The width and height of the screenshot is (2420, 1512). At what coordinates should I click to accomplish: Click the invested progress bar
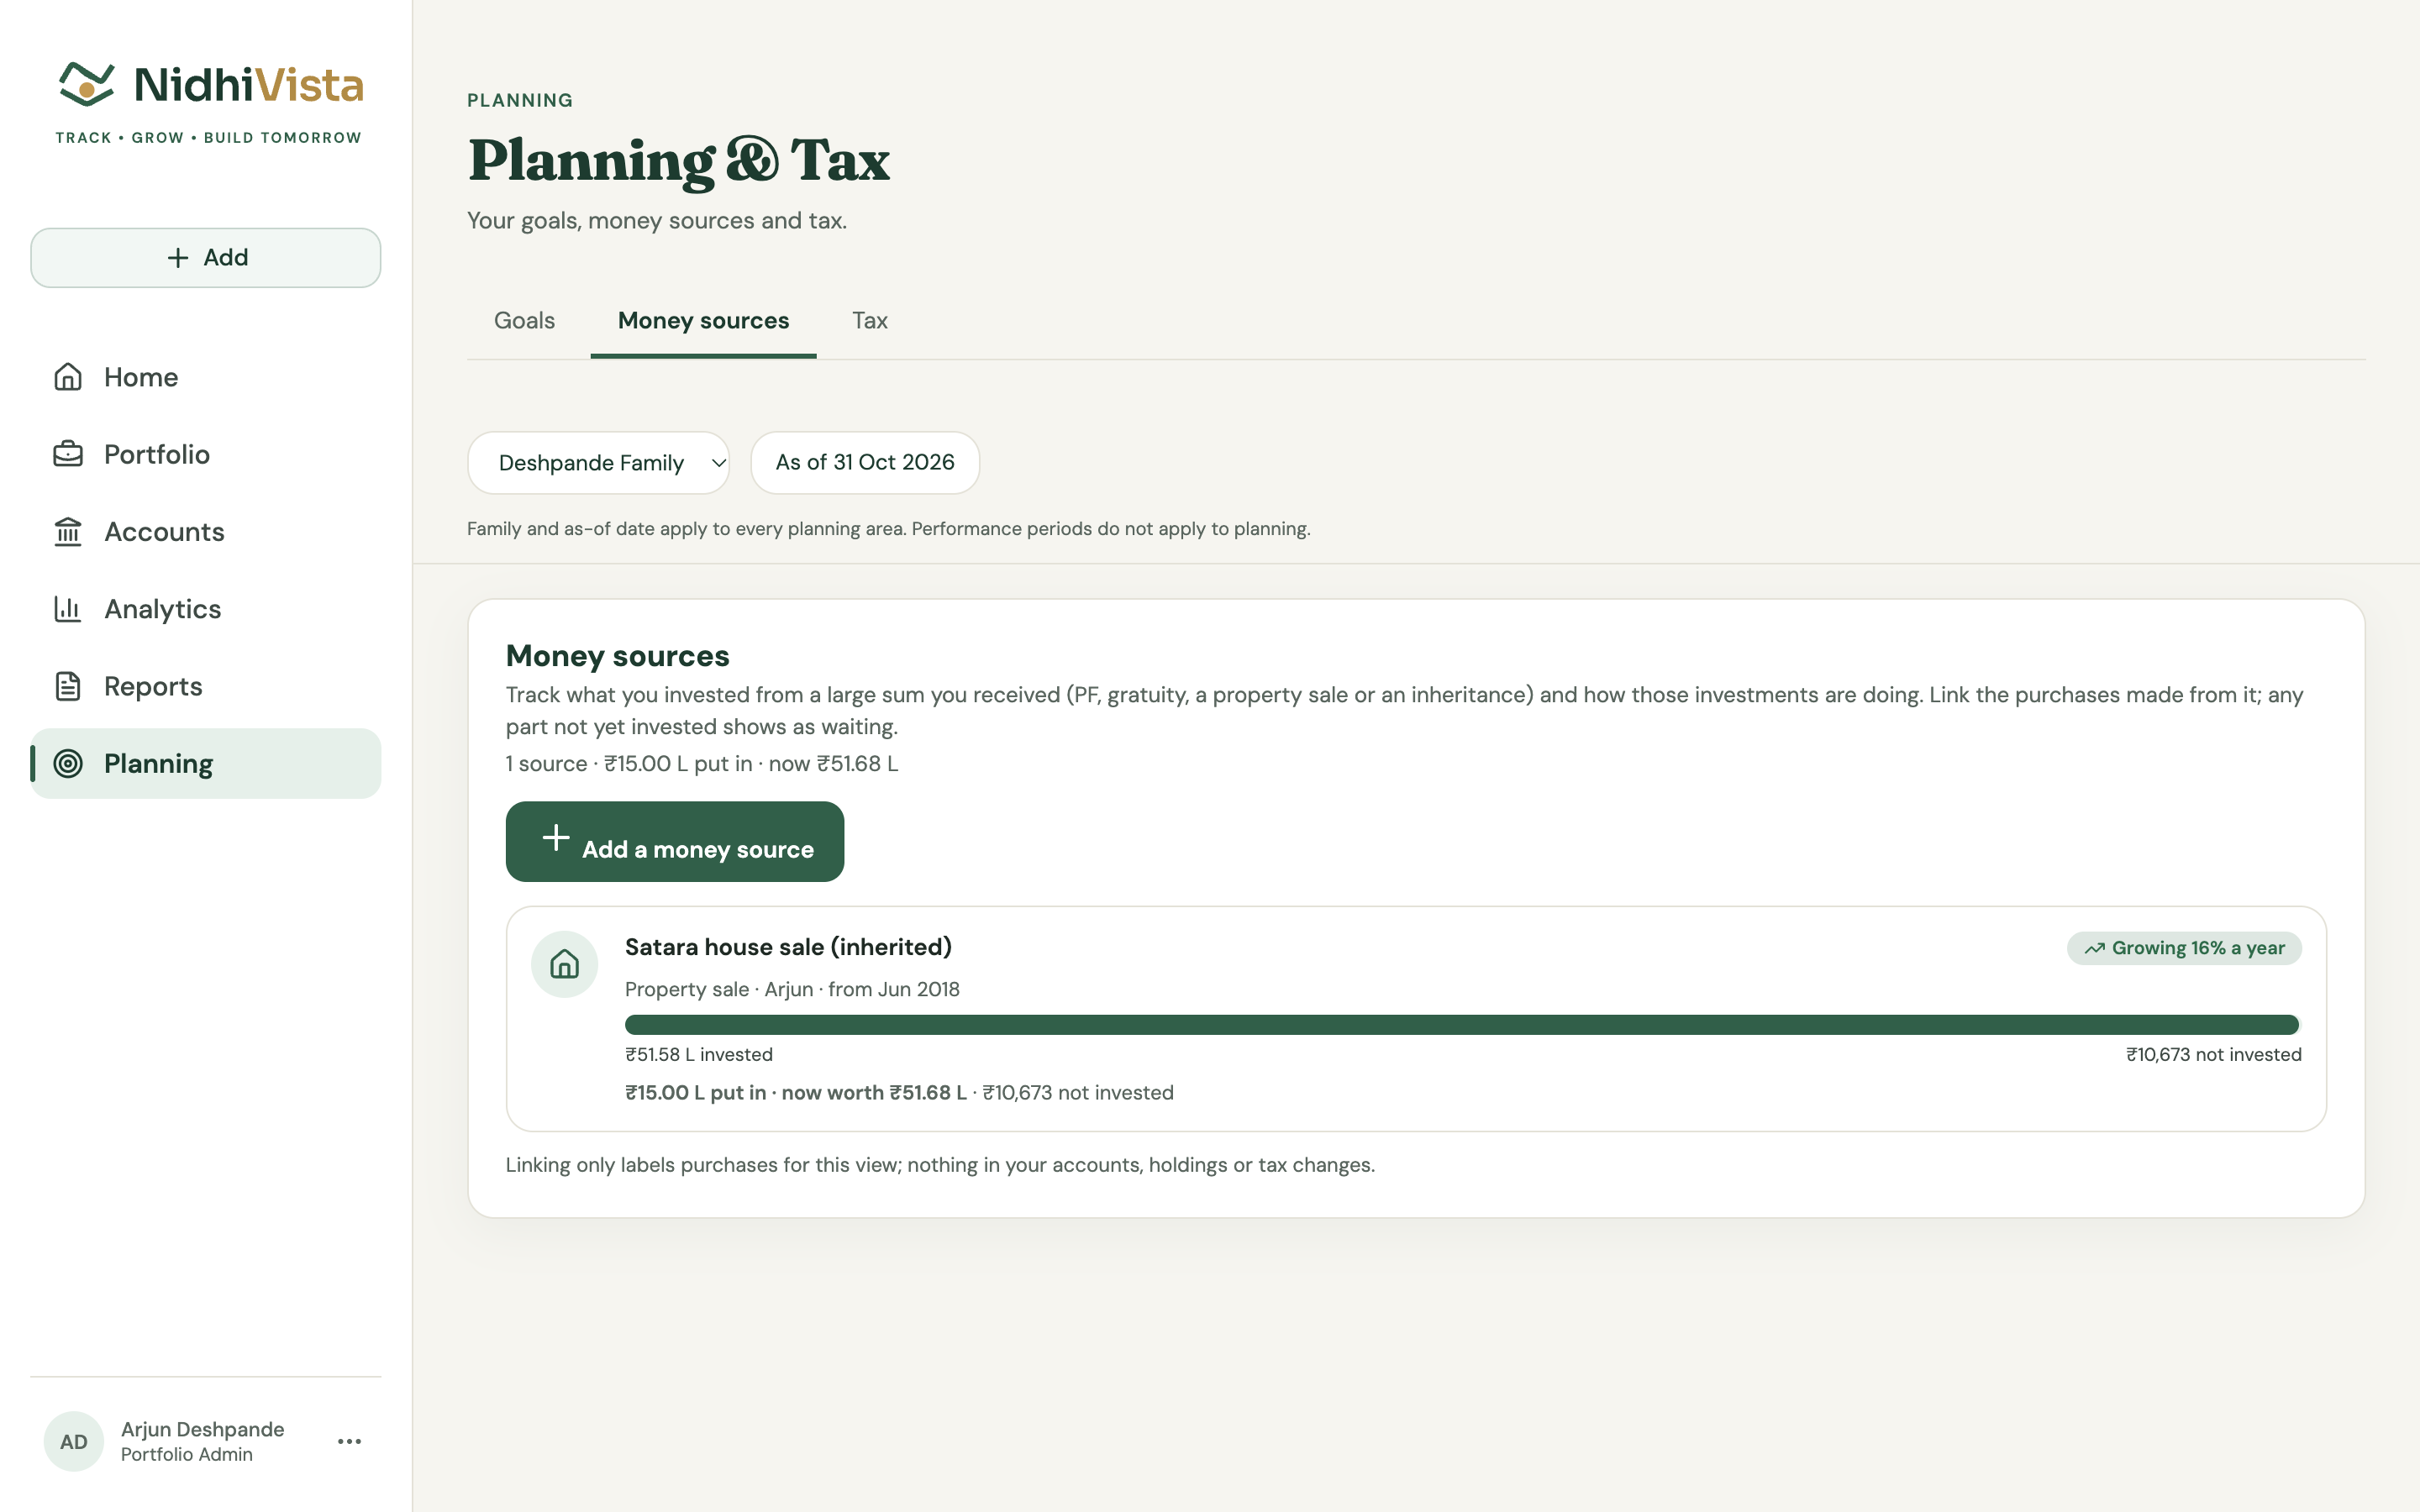tap(1463, 1025)
